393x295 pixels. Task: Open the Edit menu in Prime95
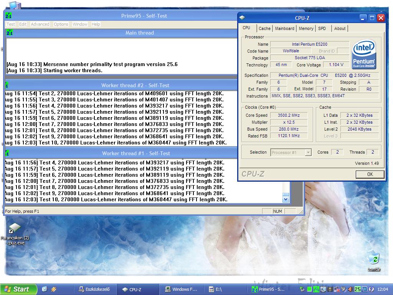(23, 24)
